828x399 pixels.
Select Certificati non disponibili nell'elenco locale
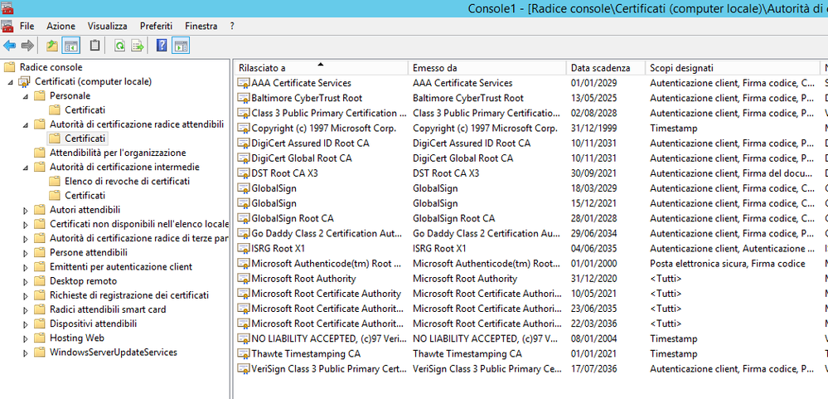pos(139,224)
